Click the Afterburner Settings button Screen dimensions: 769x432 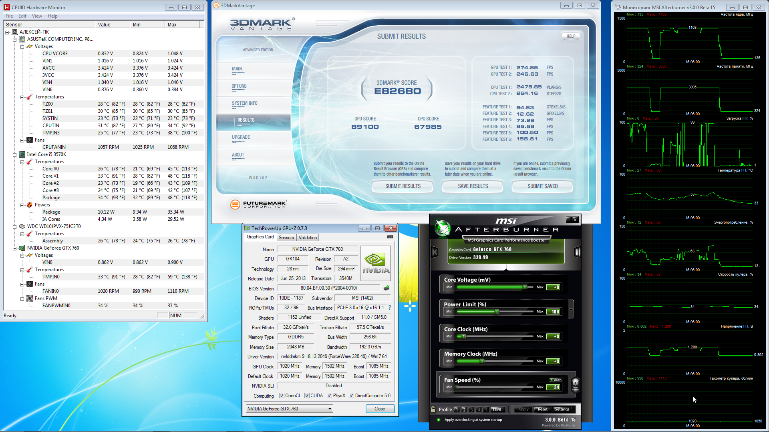click(x=562, y=409)
